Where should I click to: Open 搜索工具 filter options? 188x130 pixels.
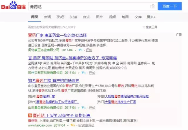[x=150, y=27]
